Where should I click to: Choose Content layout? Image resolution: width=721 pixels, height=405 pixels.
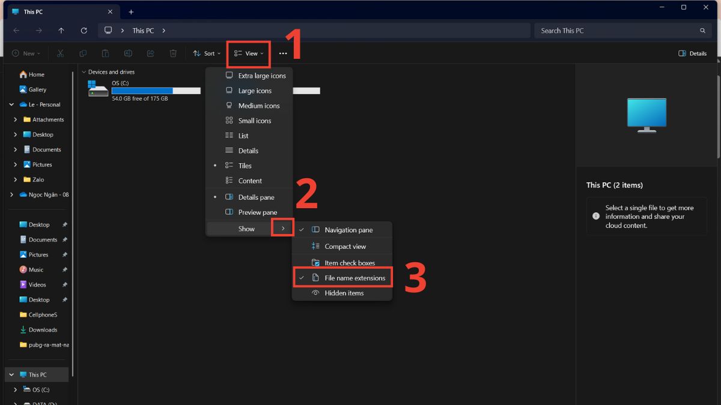click(249, 181)
